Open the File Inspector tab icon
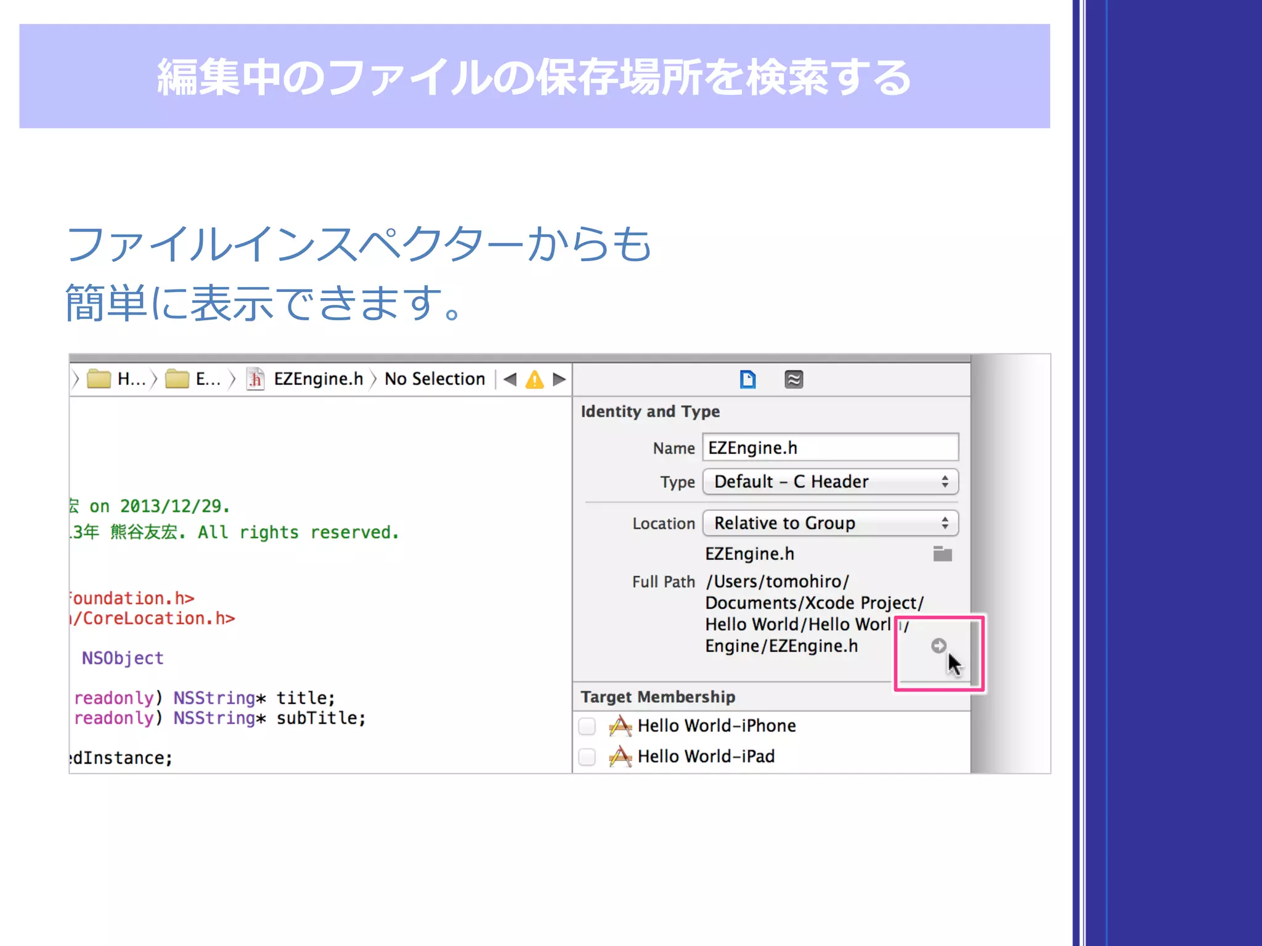Viewport: 1262px width, 946px height. click(747, 379)
